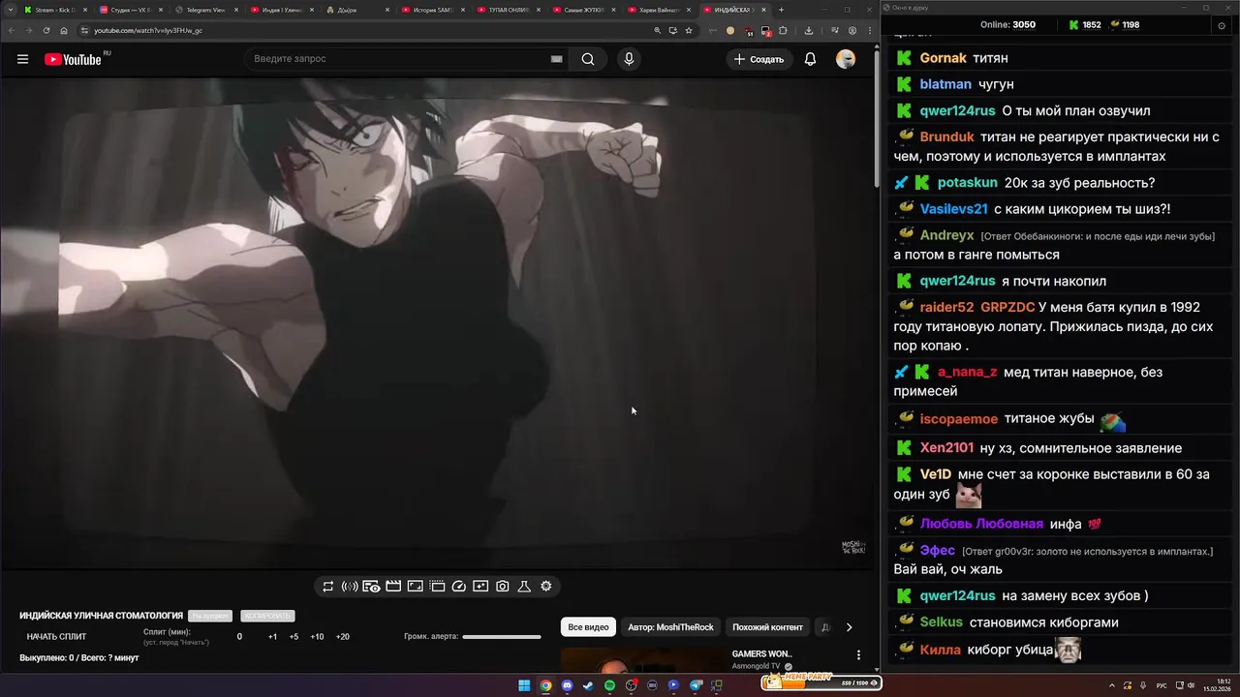The width and height of the screenshot is (1240, 697).
Task: Click username 'qwer124rus' on 'О ты мой план озвучил'
Action: [957, 111]
